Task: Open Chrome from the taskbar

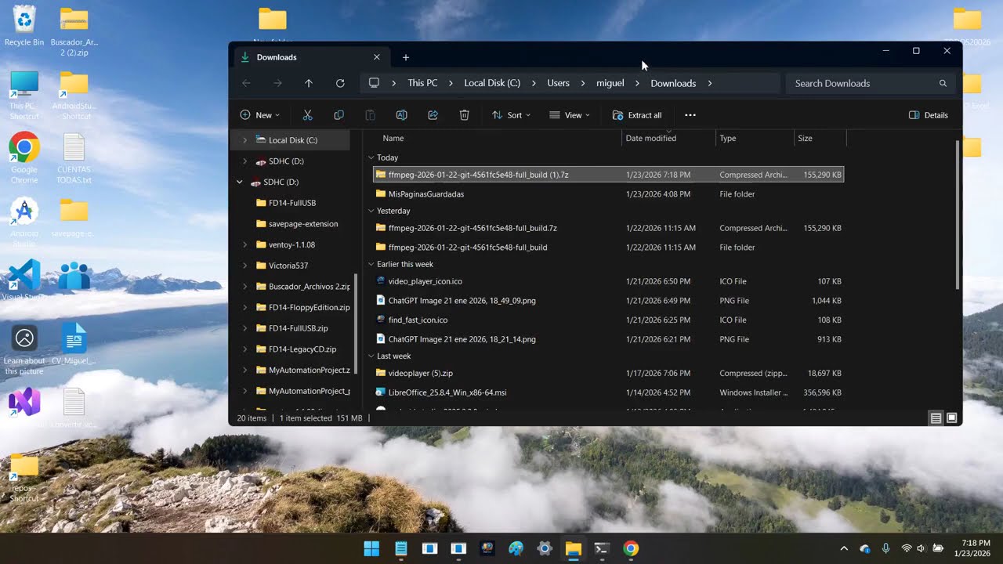Action: tap(631, 548)
